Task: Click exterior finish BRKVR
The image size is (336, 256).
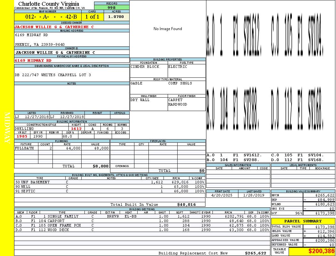Action: click(113, 217)
